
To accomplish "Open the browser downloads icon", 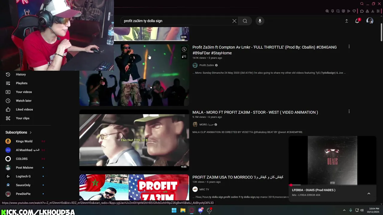I will pyautogui.click(x=373, y=11).
